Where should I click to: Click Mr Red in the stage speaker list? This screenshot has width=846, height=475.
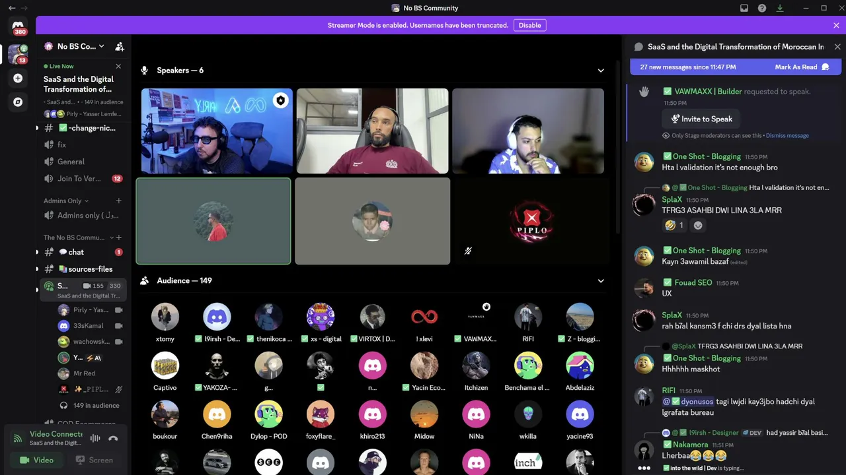pyautogui.click(x=85, y=373)
